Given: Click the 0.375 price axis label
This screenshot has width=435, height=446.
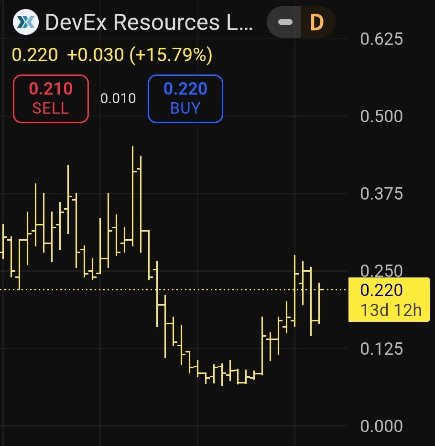Looking at the screenshot, I should (x=381, y=194).
